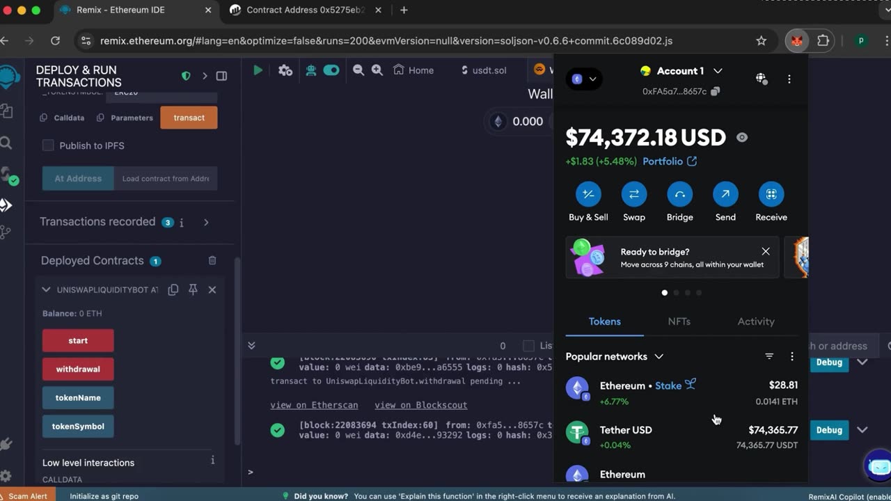891x501 pixels.
Task: Collapse the terminal panel double chevron
Action: pyautogui.click(x=251, y=346)
